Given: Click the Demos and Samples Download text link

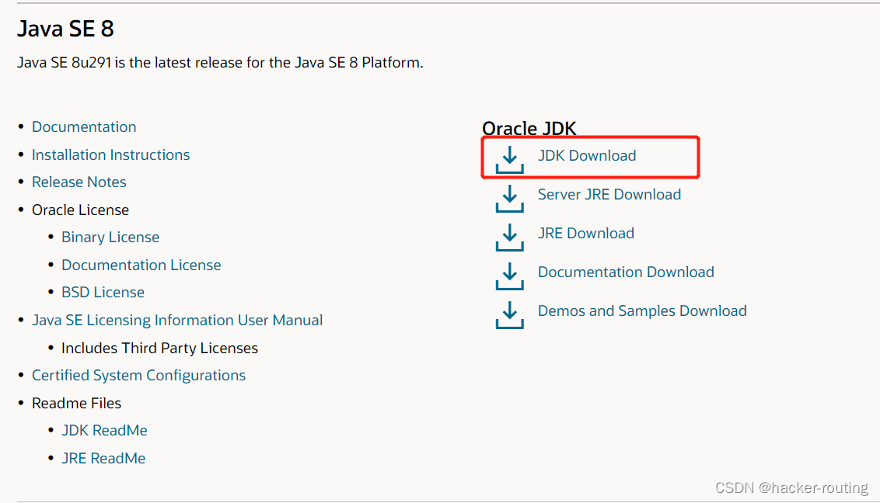Looking at the screenshot, I should pyautogui.click(x=642, y=310).
